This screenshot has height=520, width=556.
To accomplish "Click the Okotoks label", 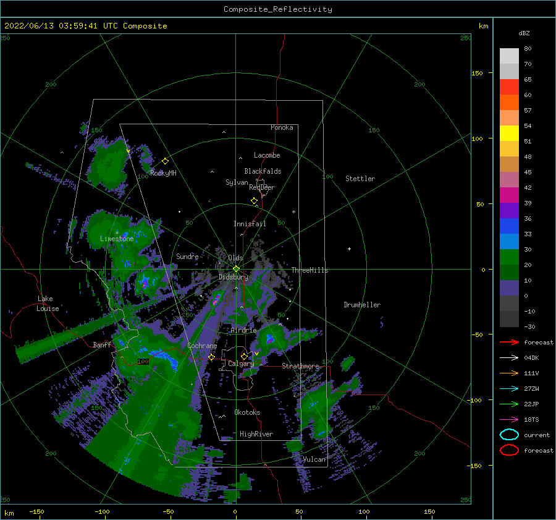I will (x=248, y=412).
